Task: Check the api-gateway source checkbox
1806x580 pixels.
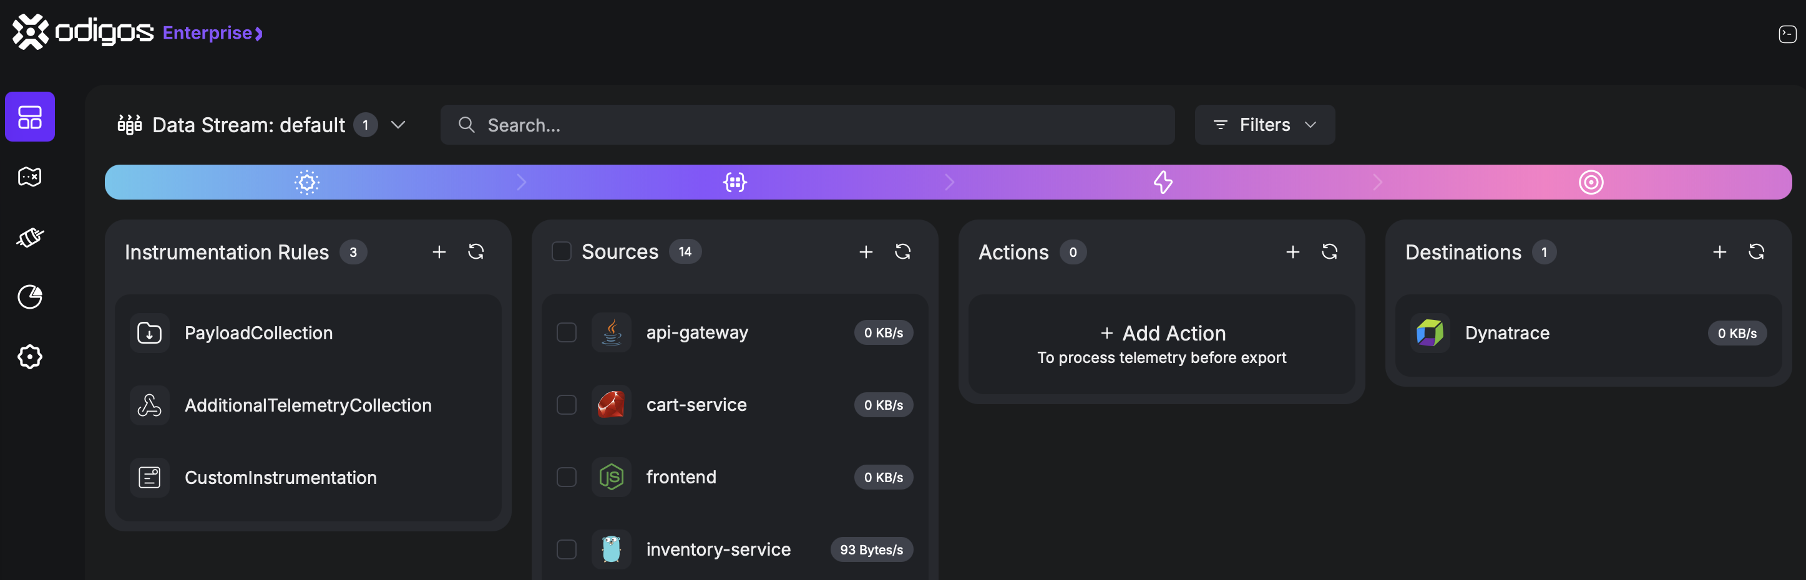Action: 567,333
